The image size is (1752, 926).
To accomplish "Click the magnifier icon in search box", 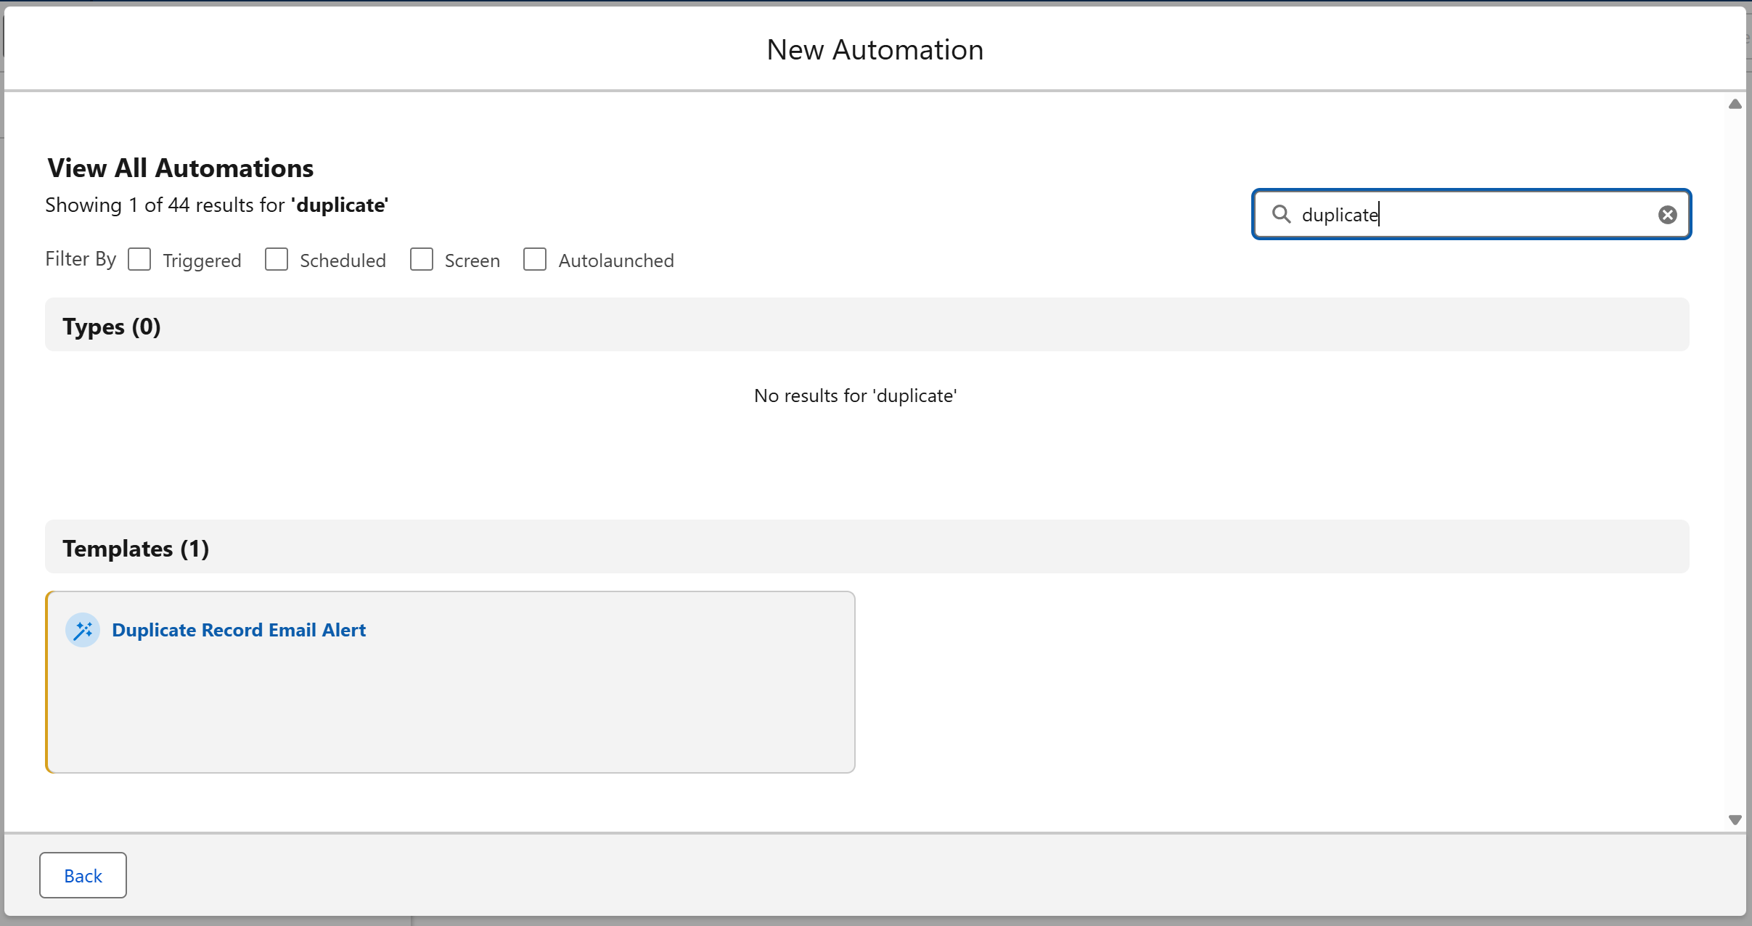I will (1281, 214).
